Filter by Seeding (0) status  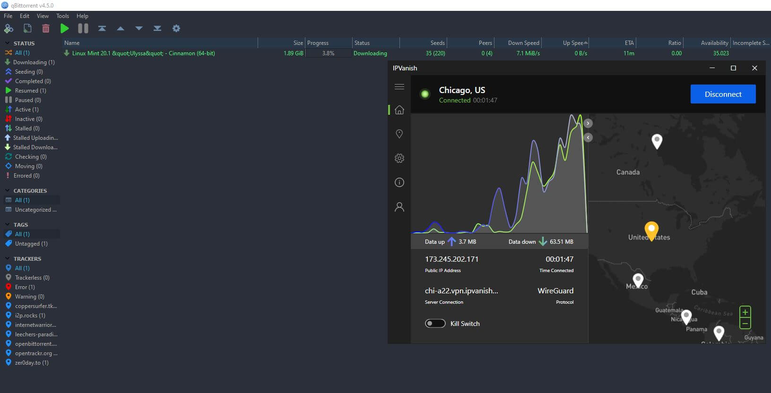[30, 72]
